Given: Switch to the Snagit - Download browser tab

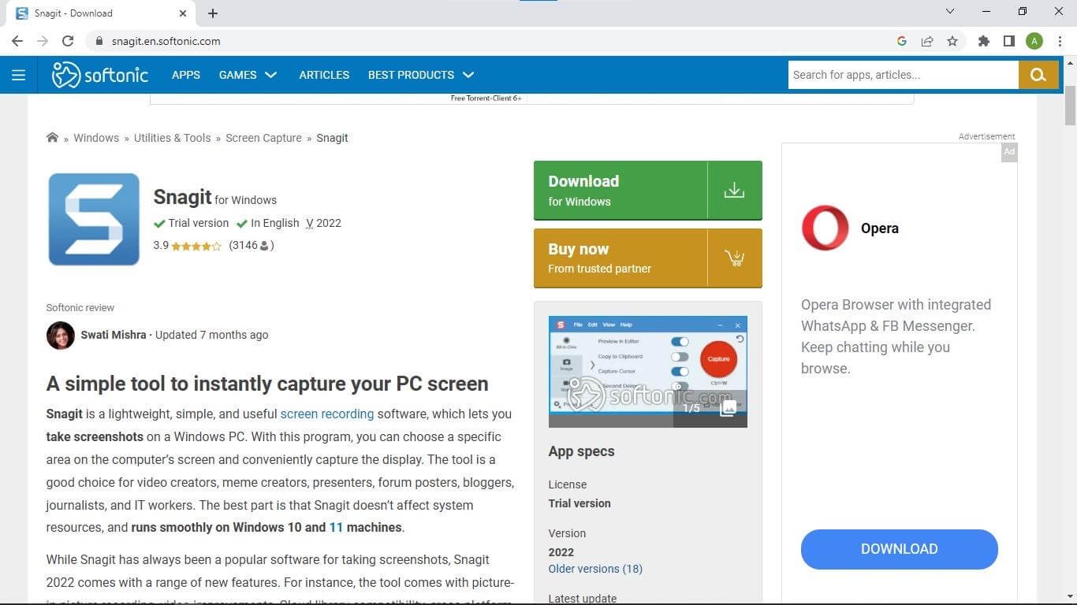Looking at the screenshot, I should click(x=95, y=13).
